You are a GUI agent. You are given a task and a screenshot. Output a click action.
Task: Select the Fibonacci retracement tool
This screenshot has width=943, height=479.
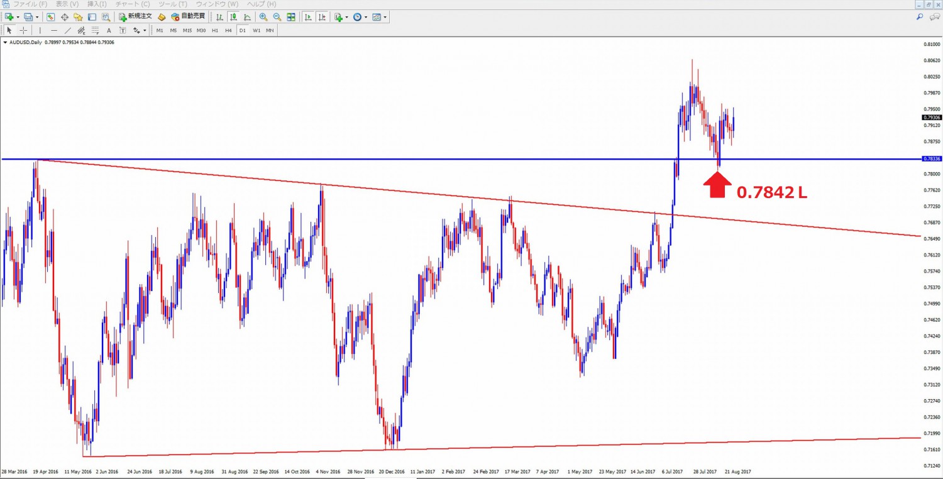pyautogui.click(x=95, y=30)
